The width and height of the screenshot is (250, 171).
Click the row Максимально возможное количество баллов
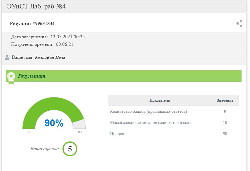(x=174, y=123)
